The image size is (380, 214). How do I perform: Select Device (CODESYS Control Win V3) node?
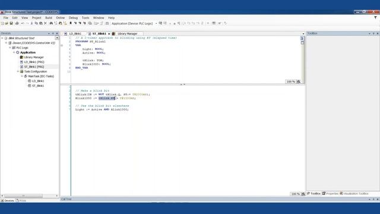[34, 43]
